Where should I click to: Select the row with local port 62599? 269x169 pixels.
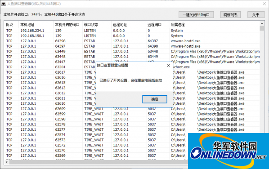pos(132,114)
